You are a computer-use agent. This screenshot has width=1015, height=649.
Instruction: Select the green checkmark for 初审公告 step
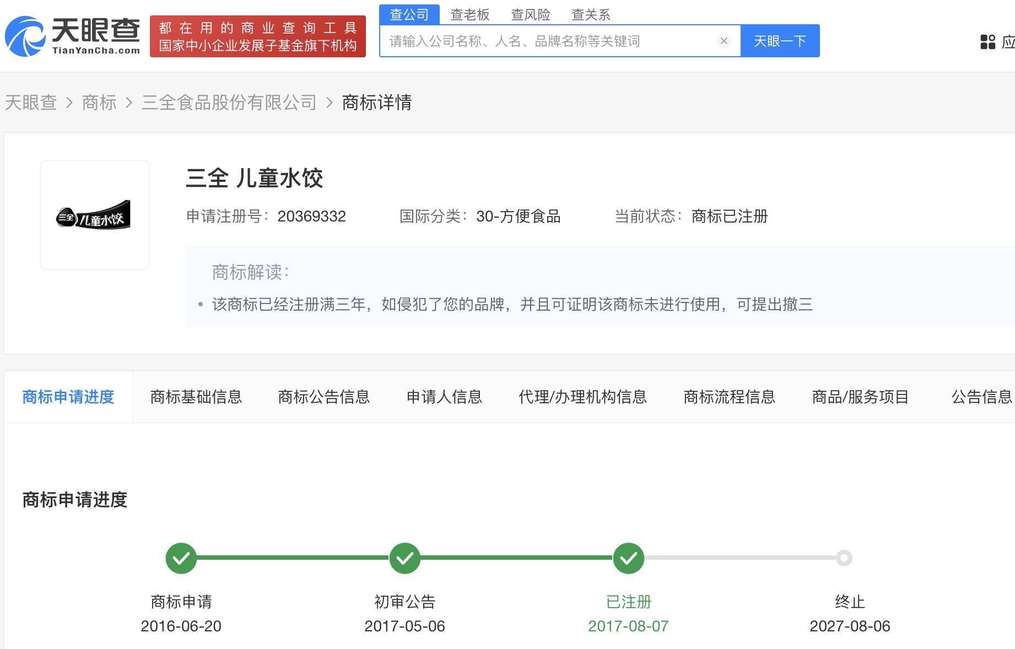(405, 558)
